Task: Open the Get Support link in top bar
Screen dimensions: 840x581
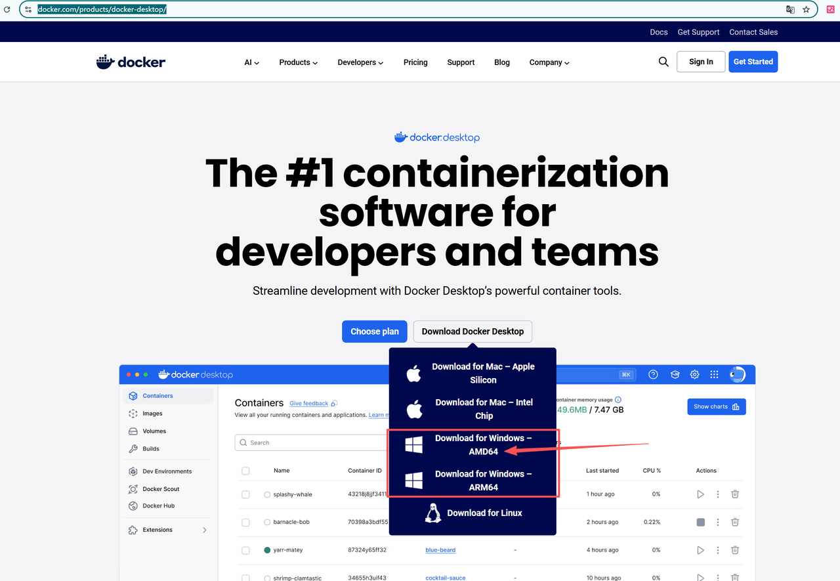Action: (x=698, y=32)
